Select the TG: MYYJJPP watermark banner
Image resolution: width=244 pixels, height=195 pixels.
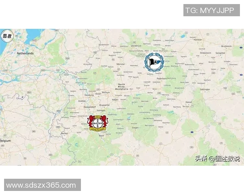click(211, 10)
